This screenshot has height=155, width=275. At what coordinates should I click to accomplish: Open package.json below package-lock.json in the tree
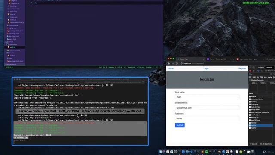point(14,34)
